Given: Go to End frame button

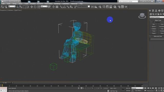Looking at the screenshot, I should click(x=156, y=88).
